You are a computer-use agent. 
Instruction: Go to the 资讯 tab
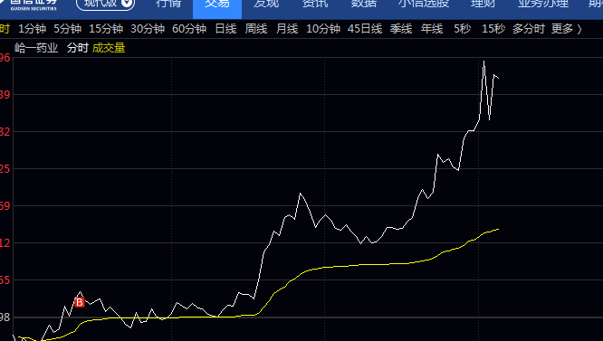(x=315, y=4)
